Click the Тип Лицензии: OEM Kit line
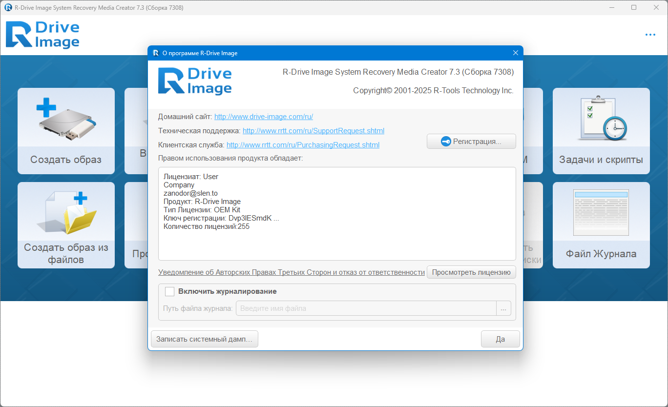 coord(202,210)
